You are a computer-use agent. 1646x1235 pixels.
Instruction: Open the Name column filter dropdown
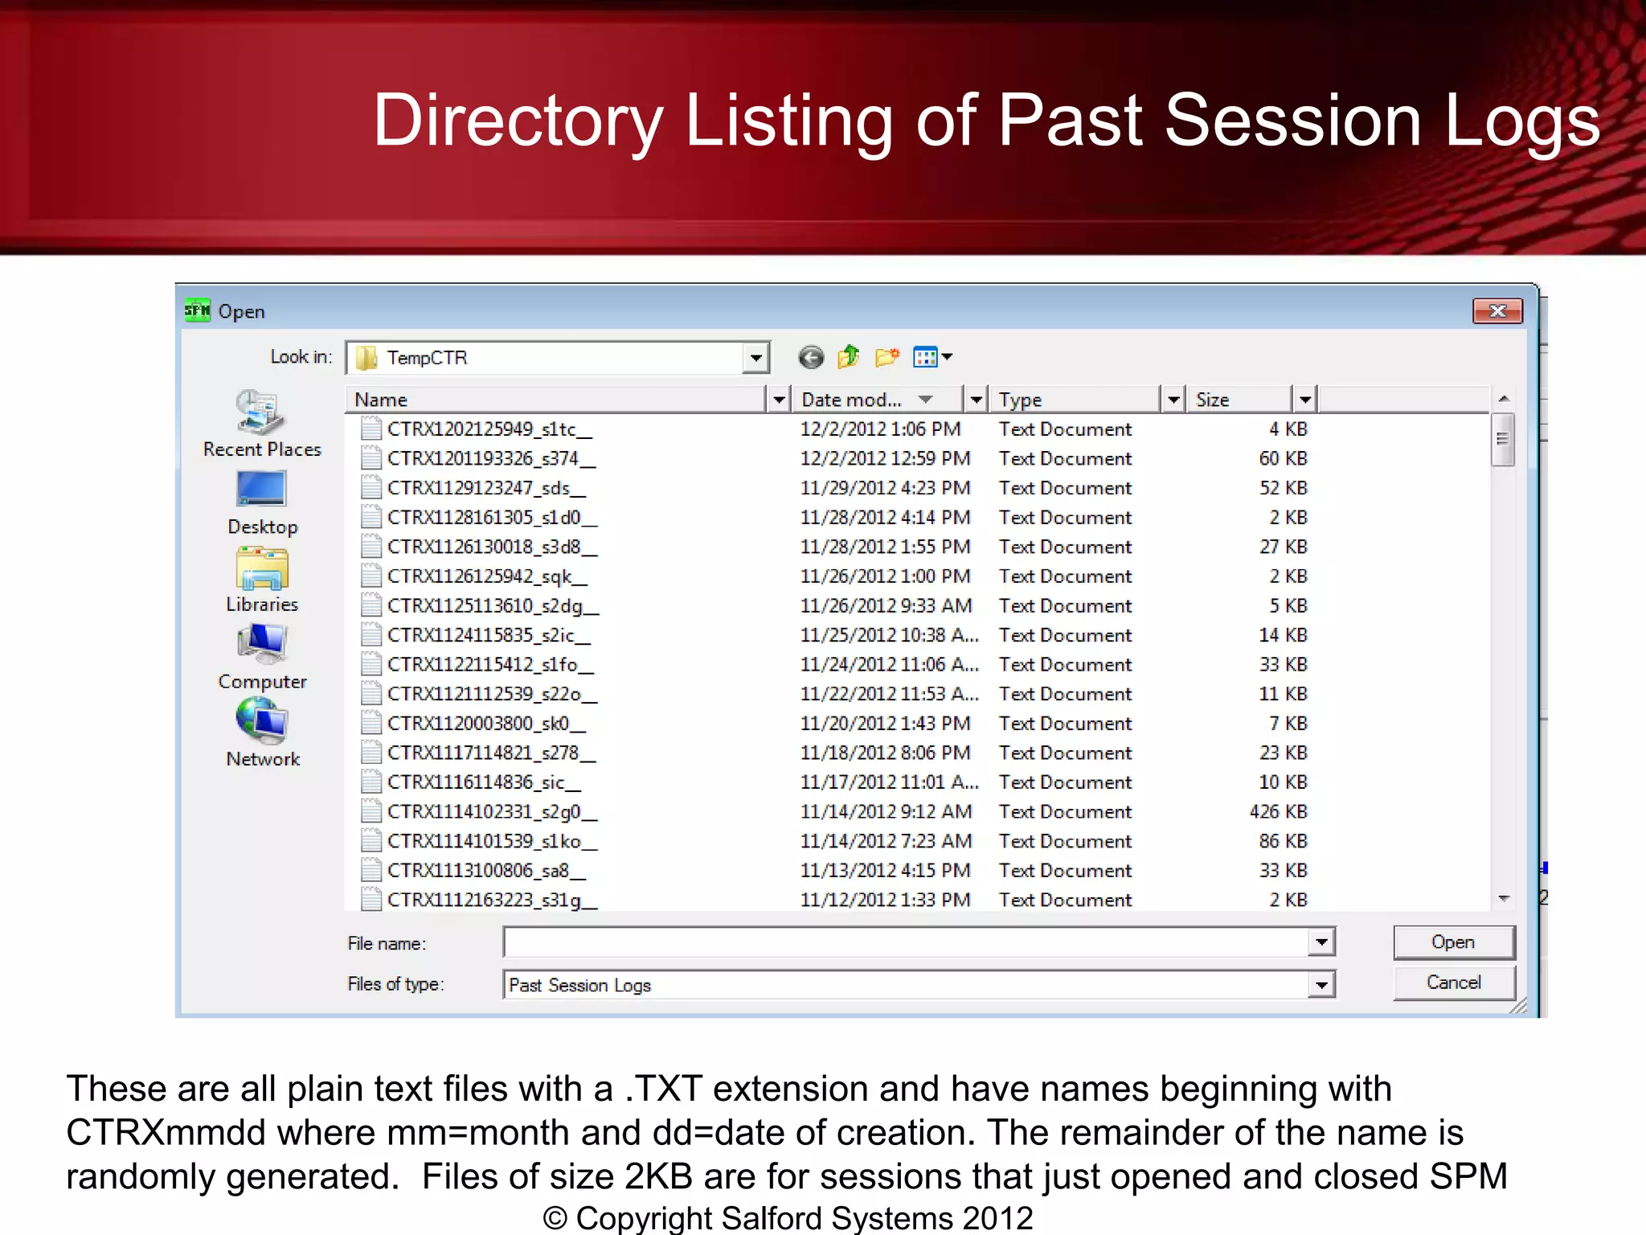pos(778,399)
